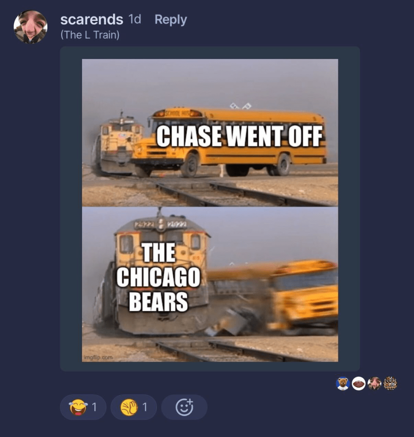Click the add reaction smiley icon
Screen dimensions: 414x437
tap(184, 407)
